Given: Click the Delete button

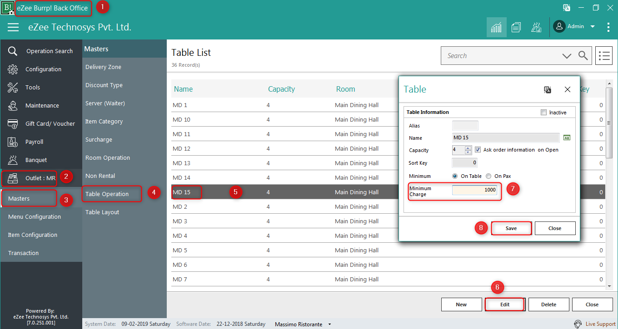Looking at the screenshot, I should (548, 304).
